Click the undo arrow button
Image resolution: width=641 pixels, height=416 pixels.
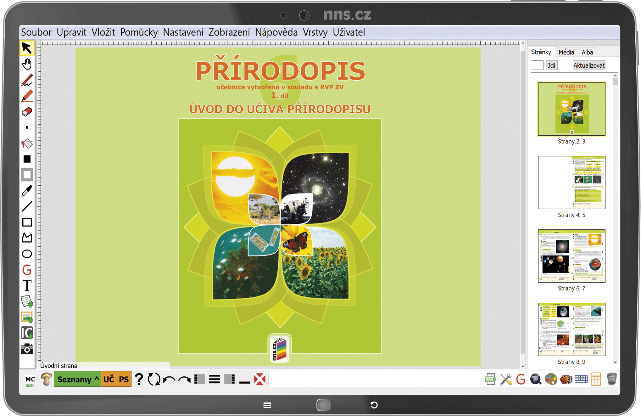click(x=169, y=379)
